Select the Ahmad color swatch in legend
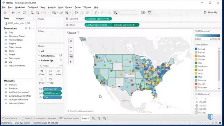The image size is (224, 126). [196, 49]
